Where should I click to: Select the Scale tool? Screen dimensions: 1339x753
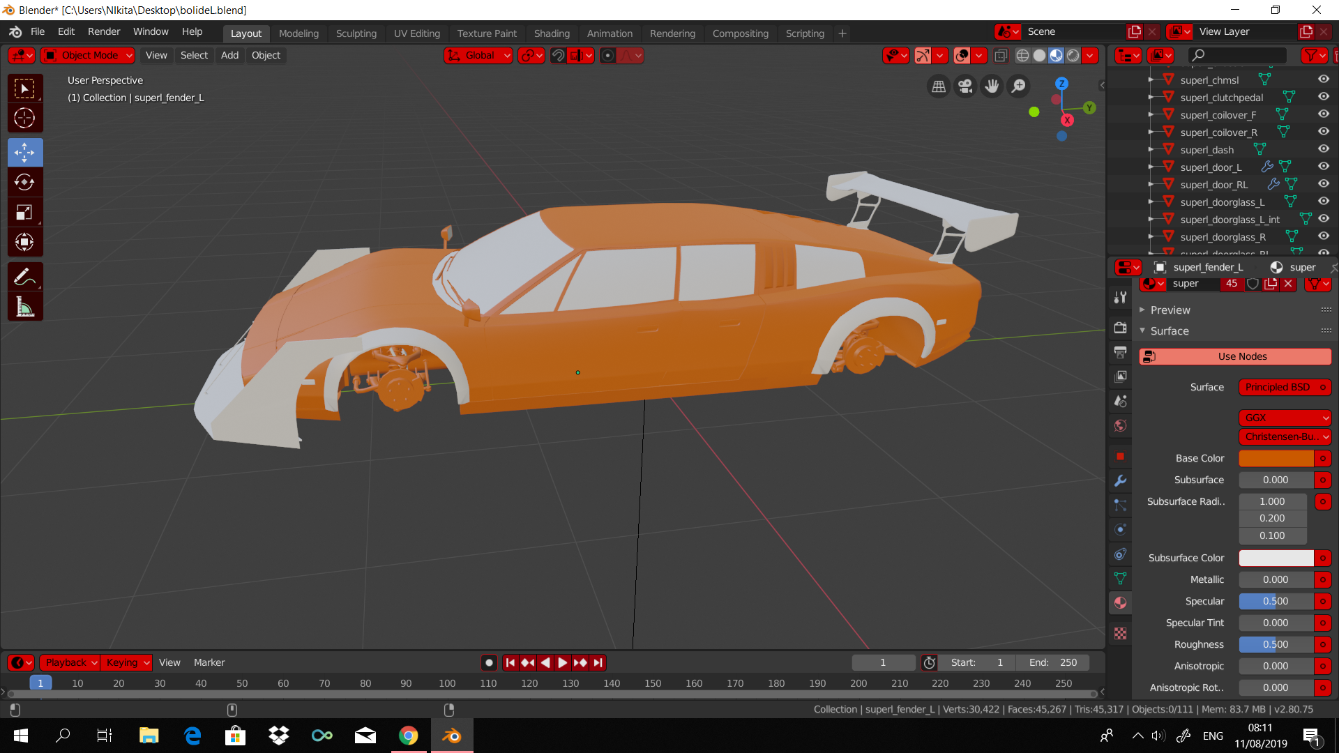coord(24,212)
